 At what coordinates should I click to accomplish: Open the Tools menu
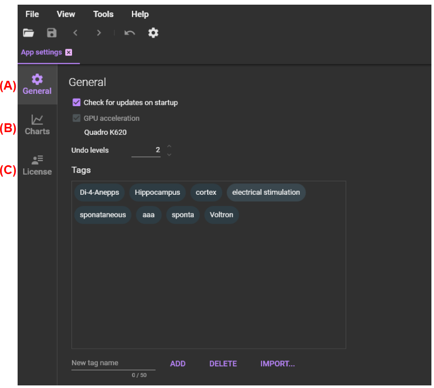[x=103, y=14]
